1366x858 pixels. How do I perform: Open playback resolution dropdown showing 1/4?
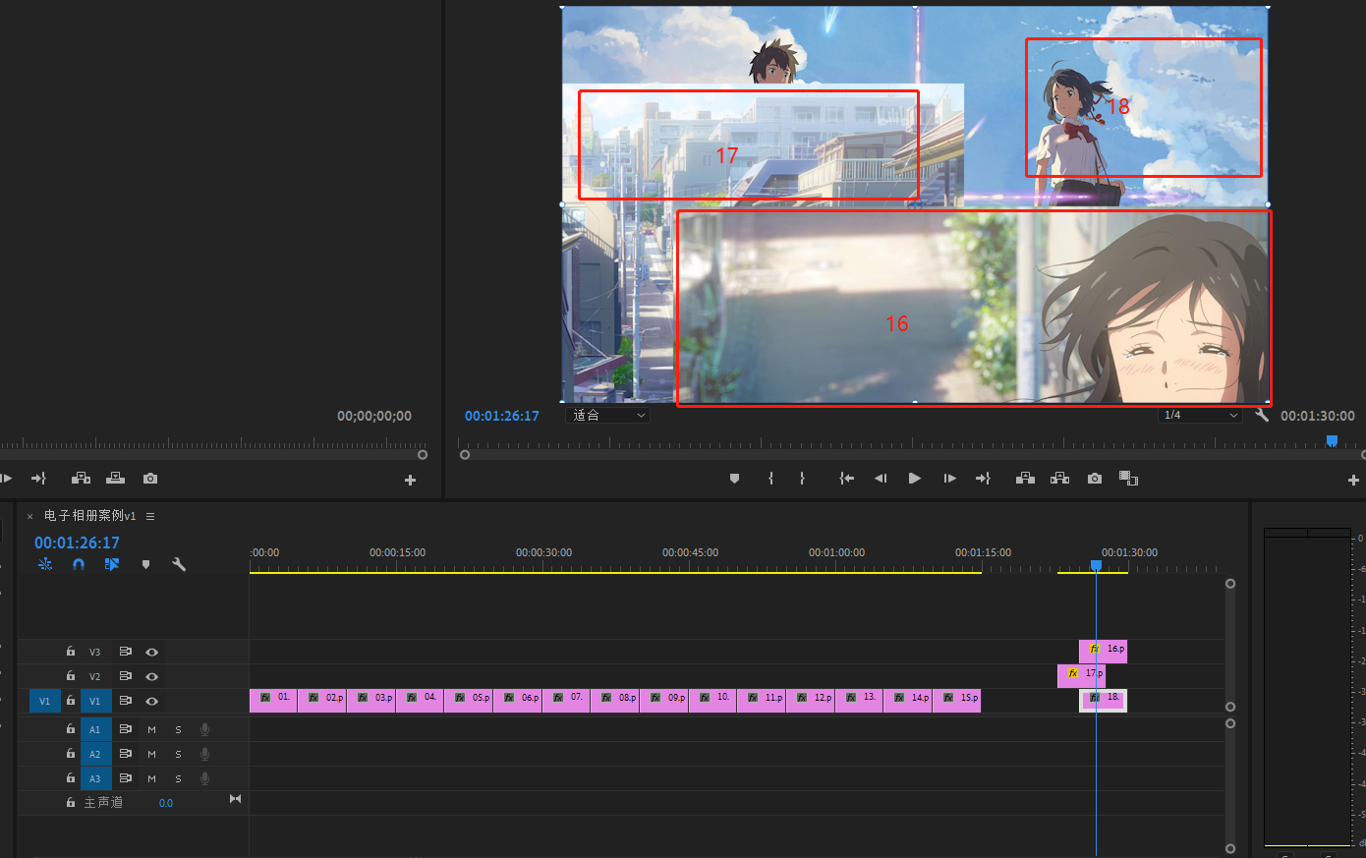pyautogui.click(x=1201, y=416)
